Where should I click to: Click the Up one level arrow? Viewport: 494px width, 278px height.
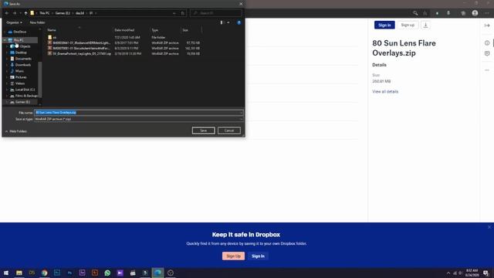click(25, 13)
